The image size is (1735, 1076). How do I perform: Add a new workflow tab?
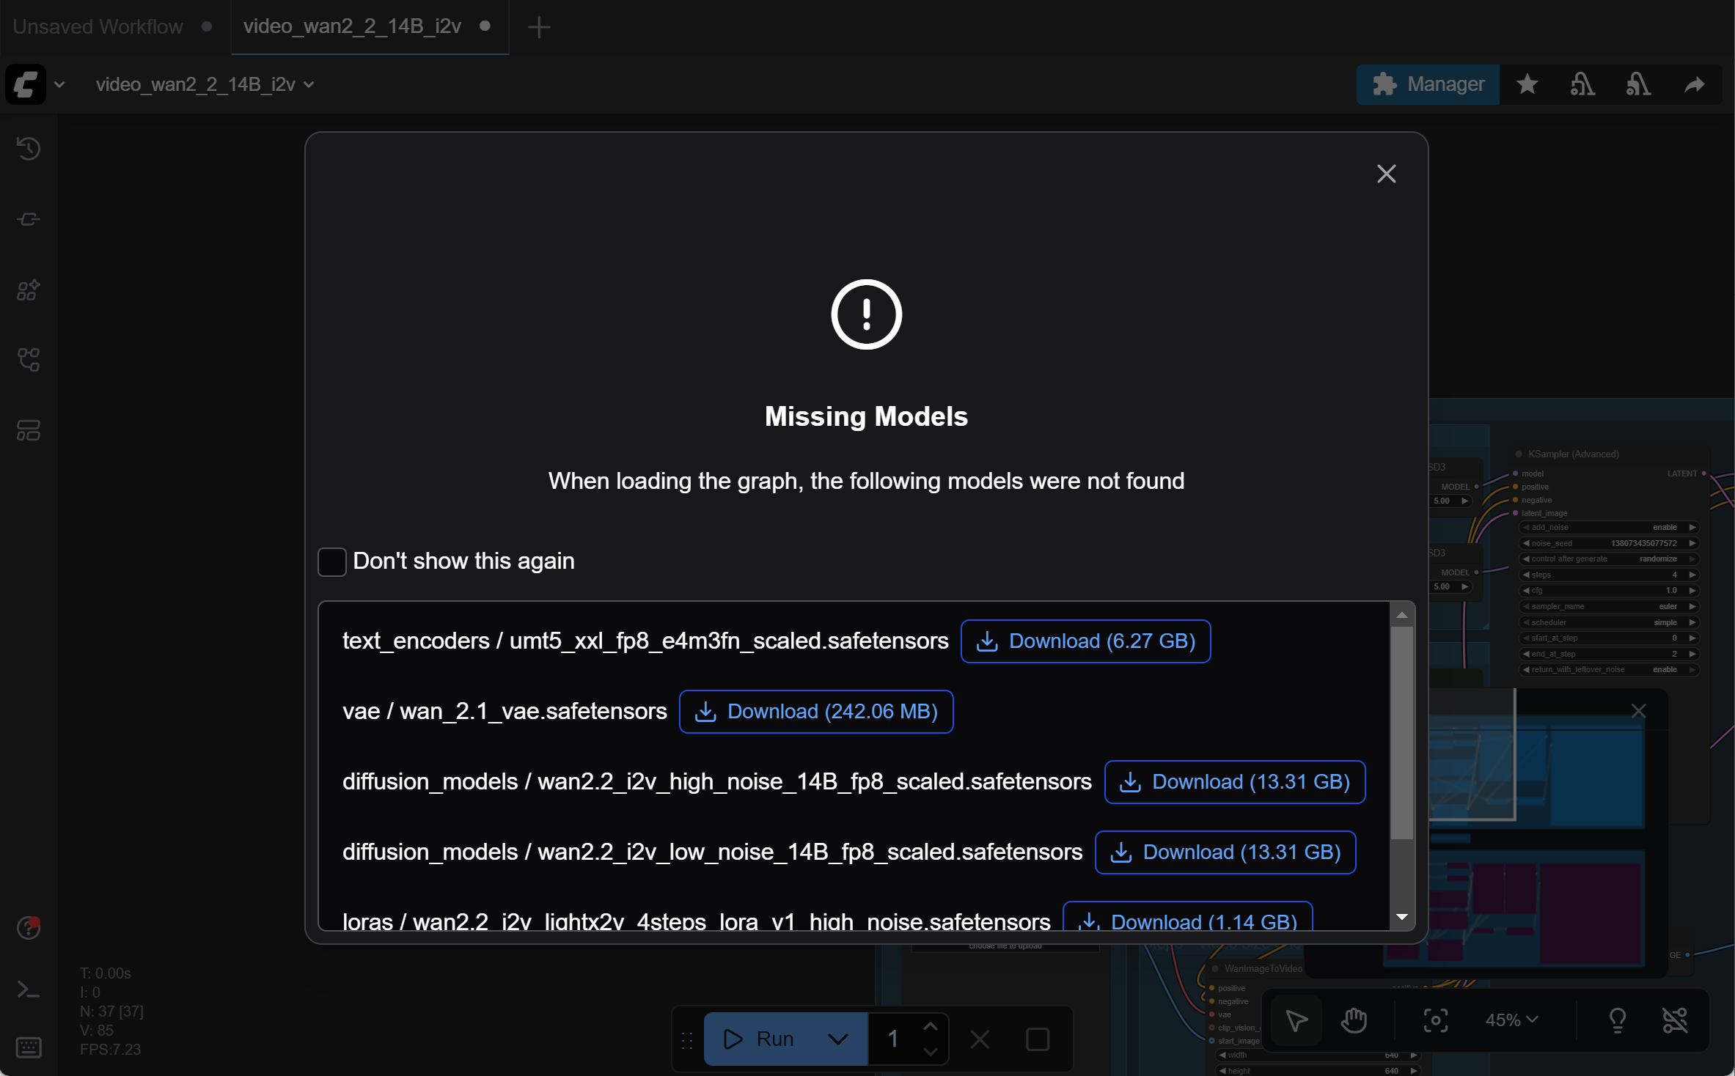point(539,27)
